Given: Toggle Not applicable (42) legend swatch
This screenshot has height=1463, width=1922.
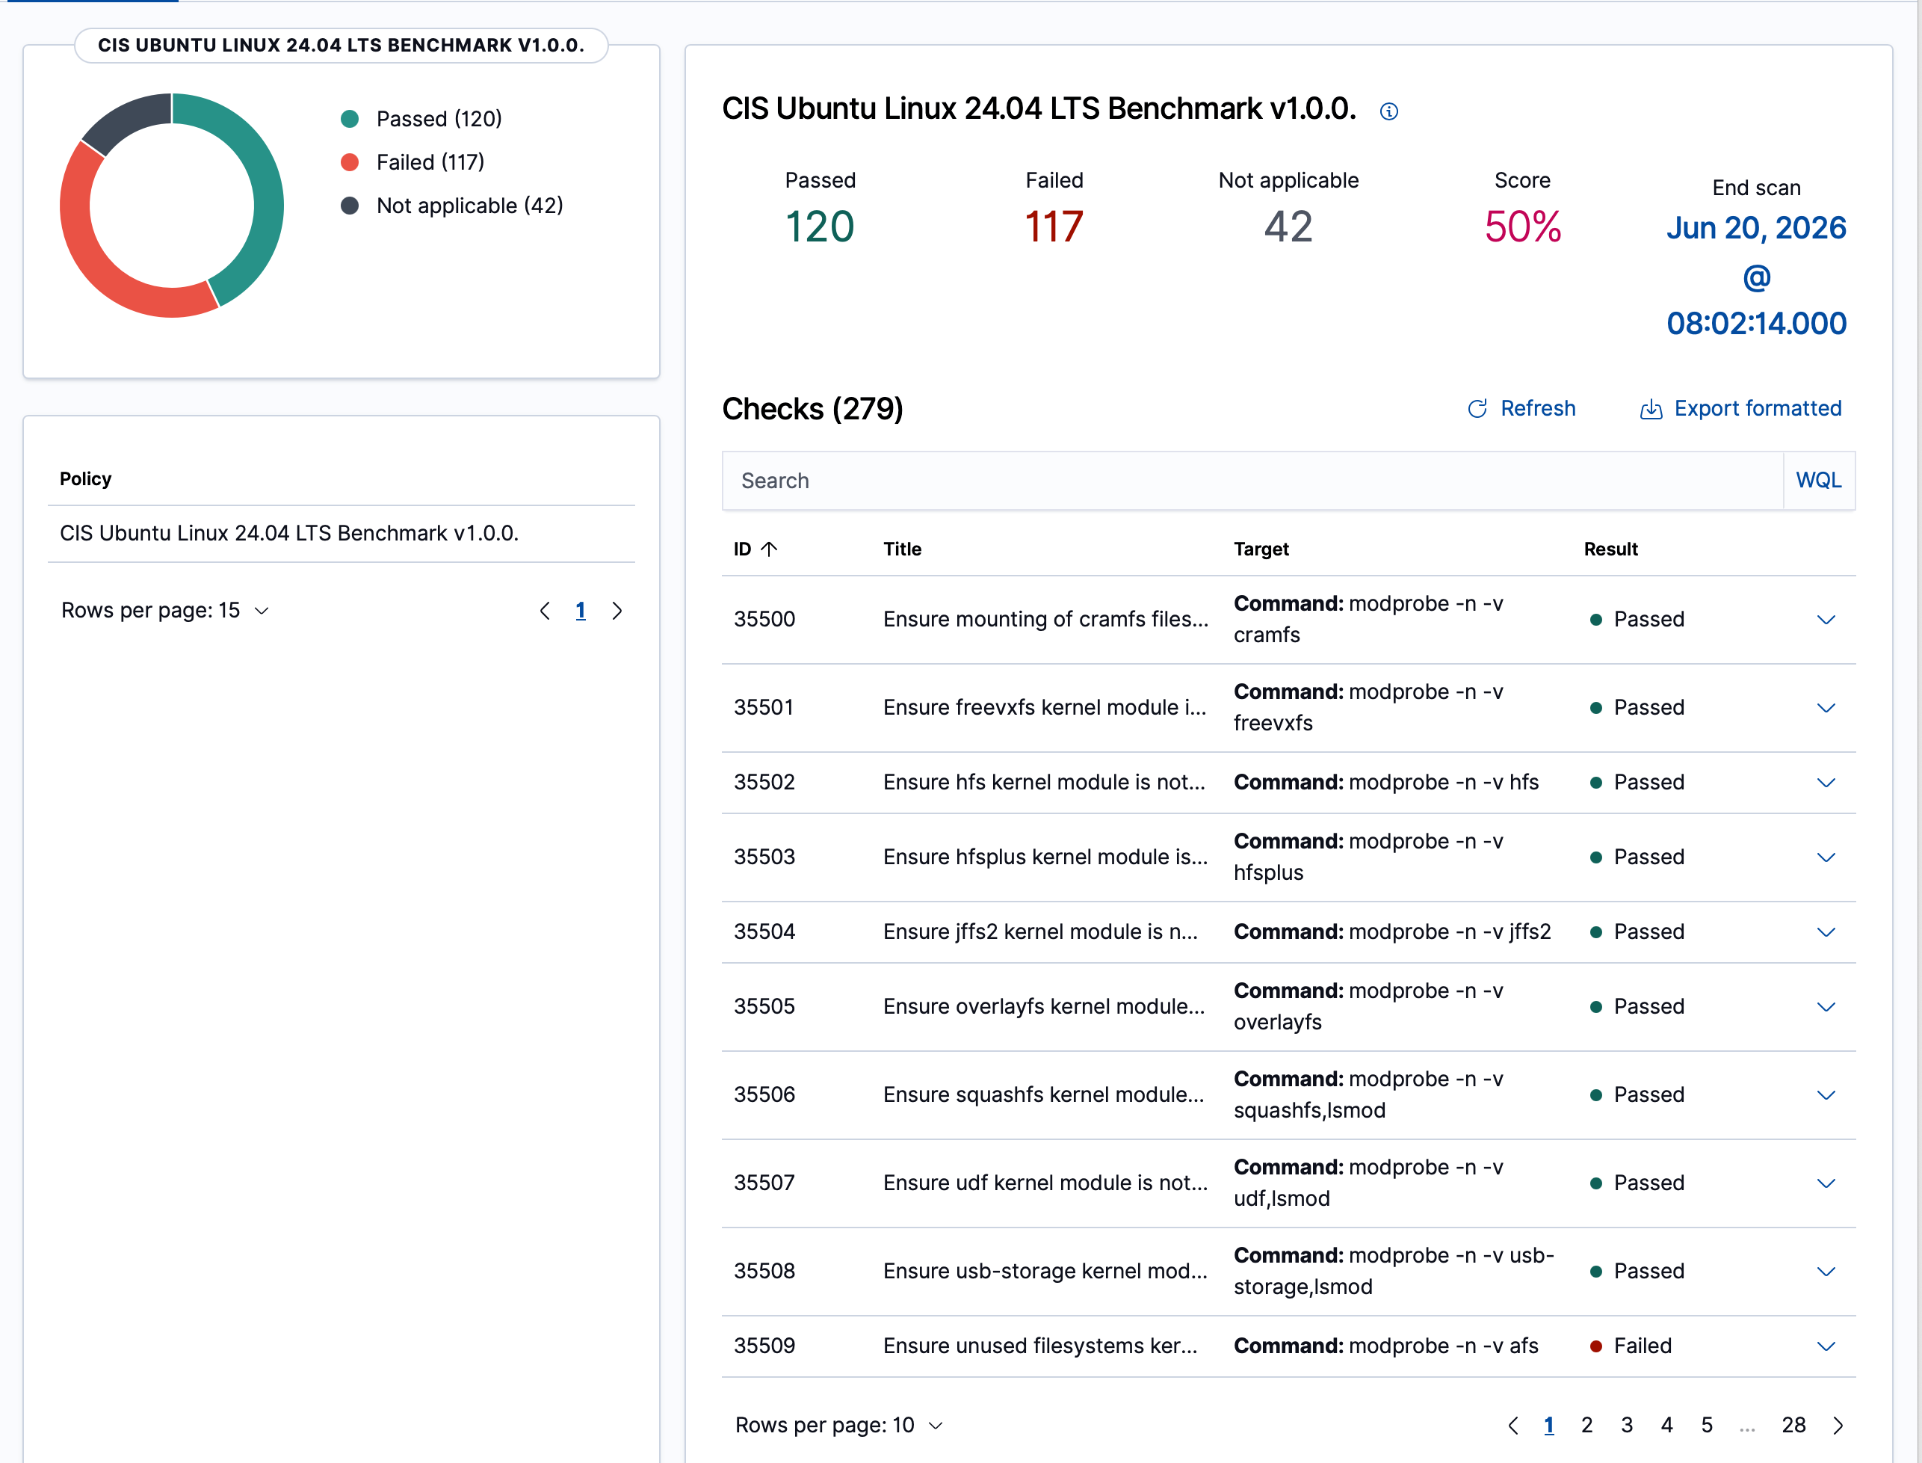Looking at the screenshot, I should 350,206.
